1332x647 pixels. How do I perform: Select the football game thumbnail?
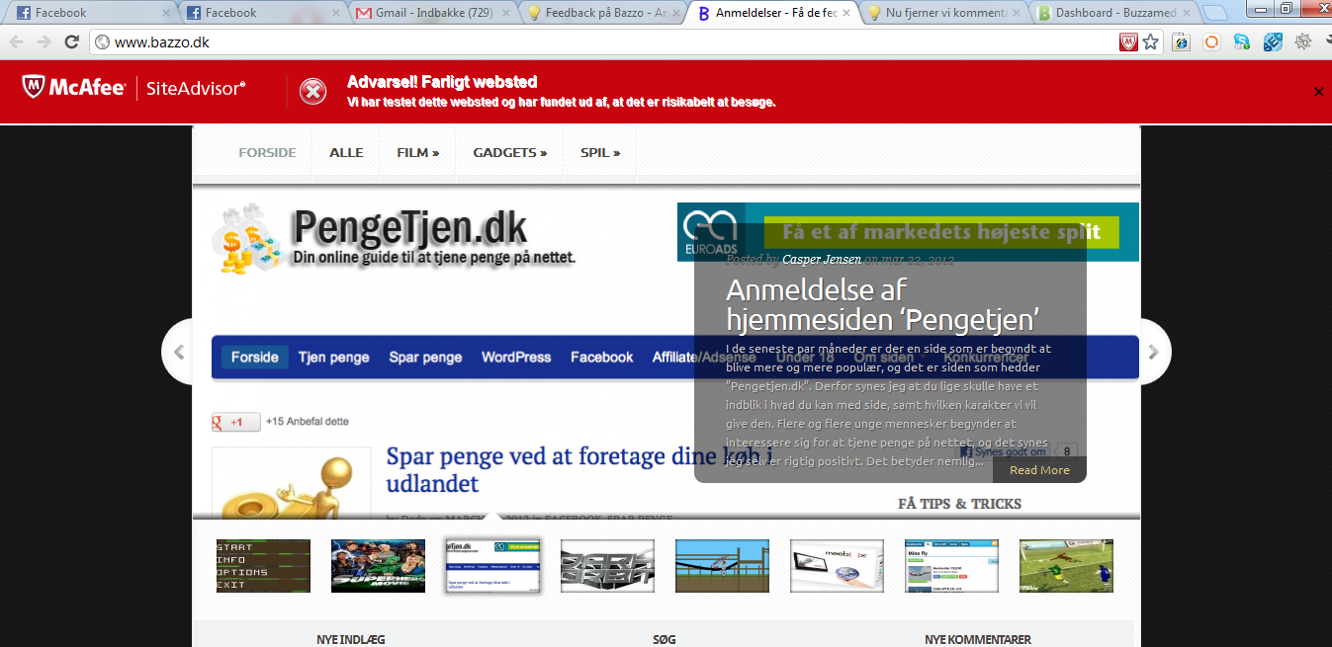tap(1066, 566)
